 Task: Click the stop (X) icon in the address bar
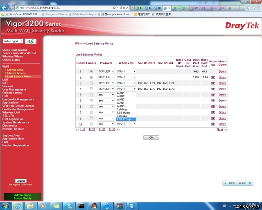pos(127,8)
